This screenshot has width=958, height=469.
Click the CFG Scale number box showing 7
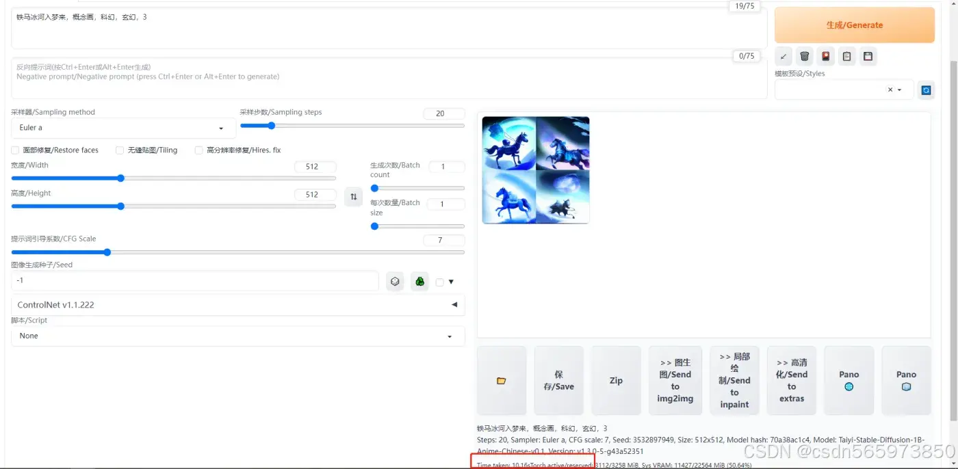pos(443,240)
